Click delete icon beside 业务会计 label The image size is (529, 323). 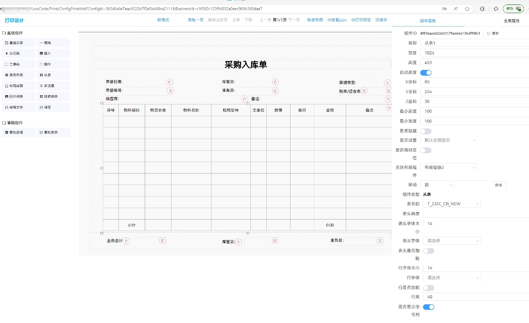point(126,241)
